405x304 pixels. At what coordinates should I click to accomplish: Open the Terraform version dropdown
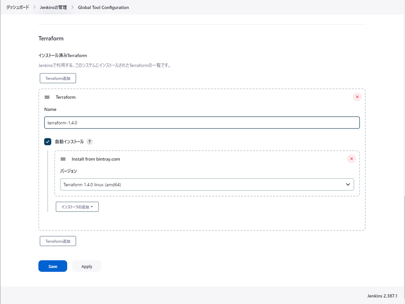tap(207, 185)
